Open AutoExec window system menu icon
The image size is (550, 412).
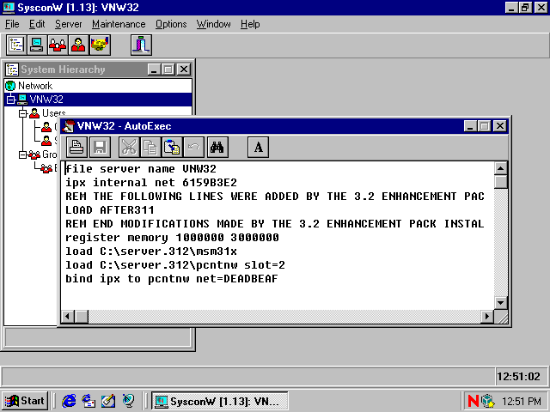coord(69,126)
